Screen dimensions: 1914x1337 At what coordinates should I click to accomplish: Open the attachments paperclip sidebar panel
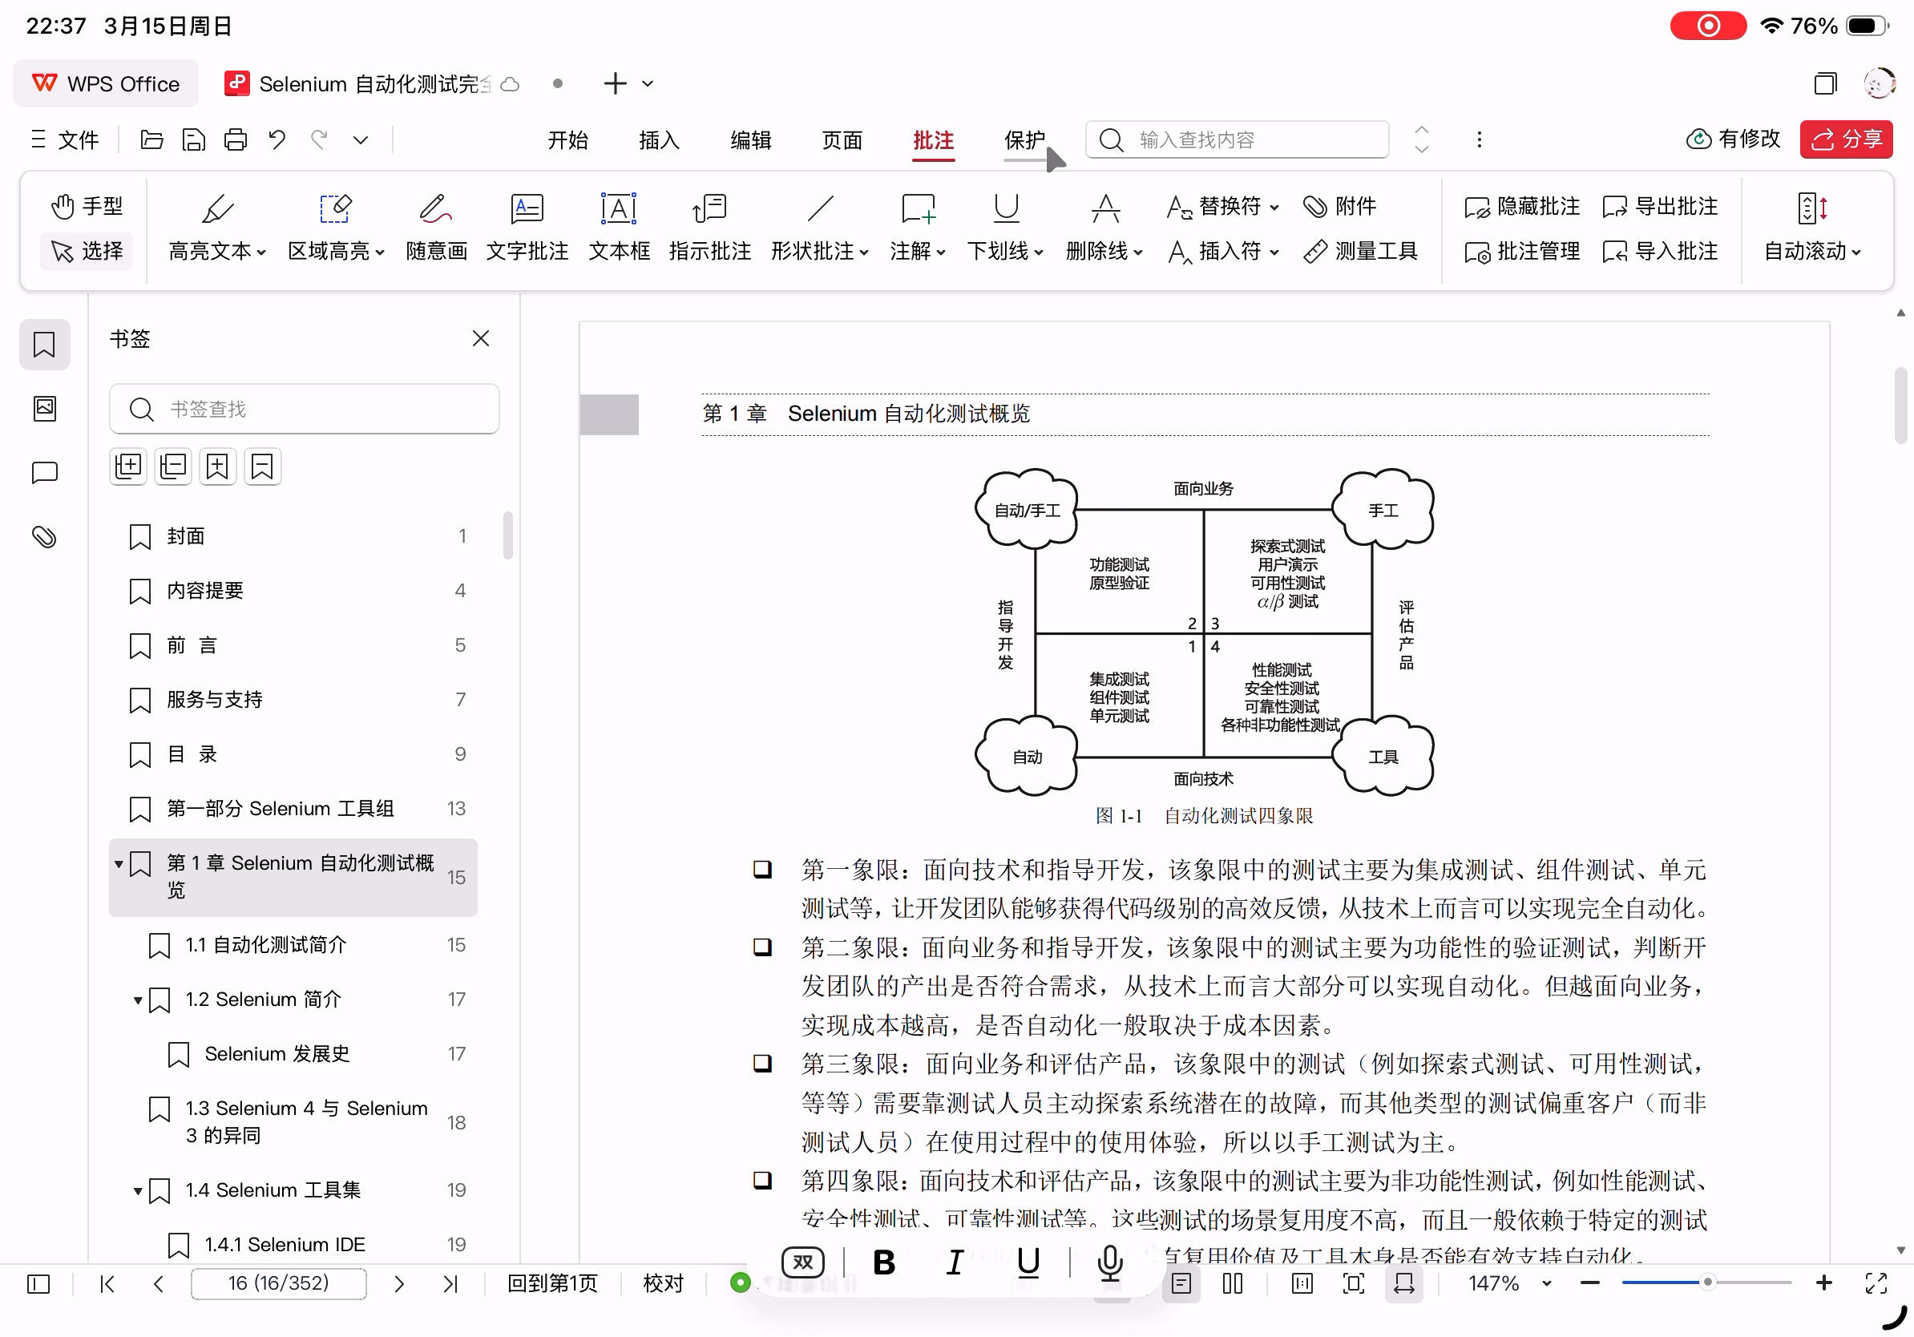coord(44,537)
